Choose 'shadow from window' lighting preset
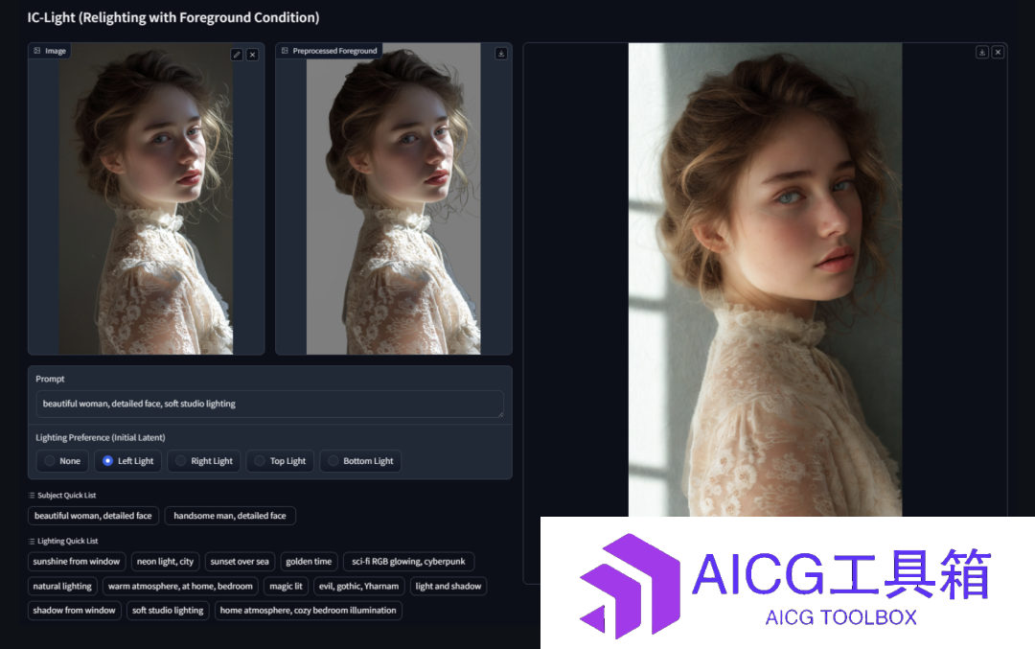This screenshot has height=649, width=1035. (75, 611)
